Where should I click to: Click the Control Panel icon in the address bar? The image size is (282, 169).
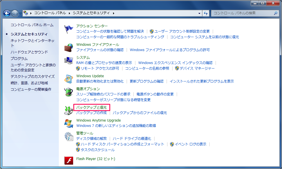[26, 13]
